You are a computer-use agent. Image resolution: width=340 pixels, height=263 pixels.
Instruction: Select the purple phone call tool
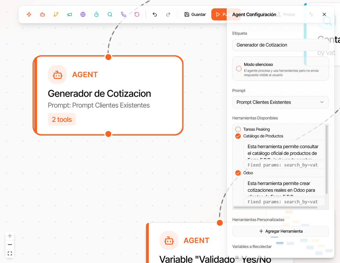(x=124, y=15)
